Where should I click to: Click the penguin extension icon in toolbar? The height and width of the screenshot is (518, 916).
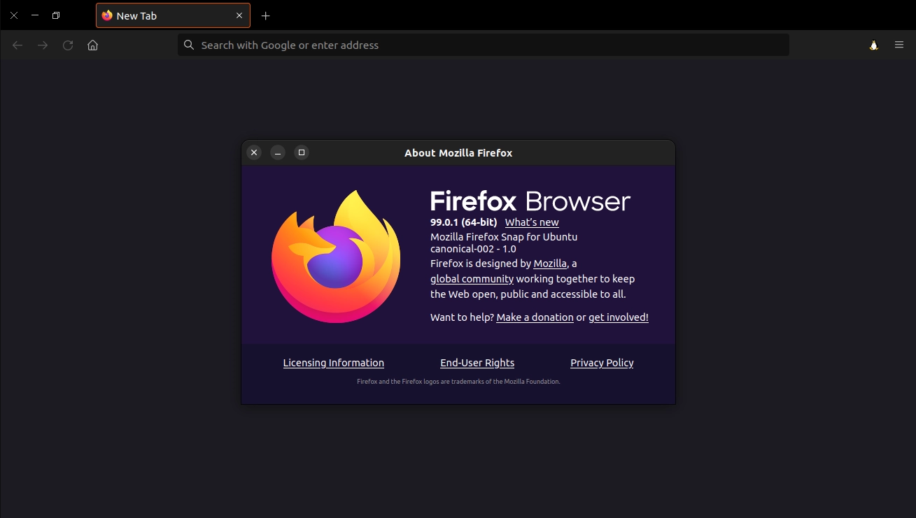873,45
